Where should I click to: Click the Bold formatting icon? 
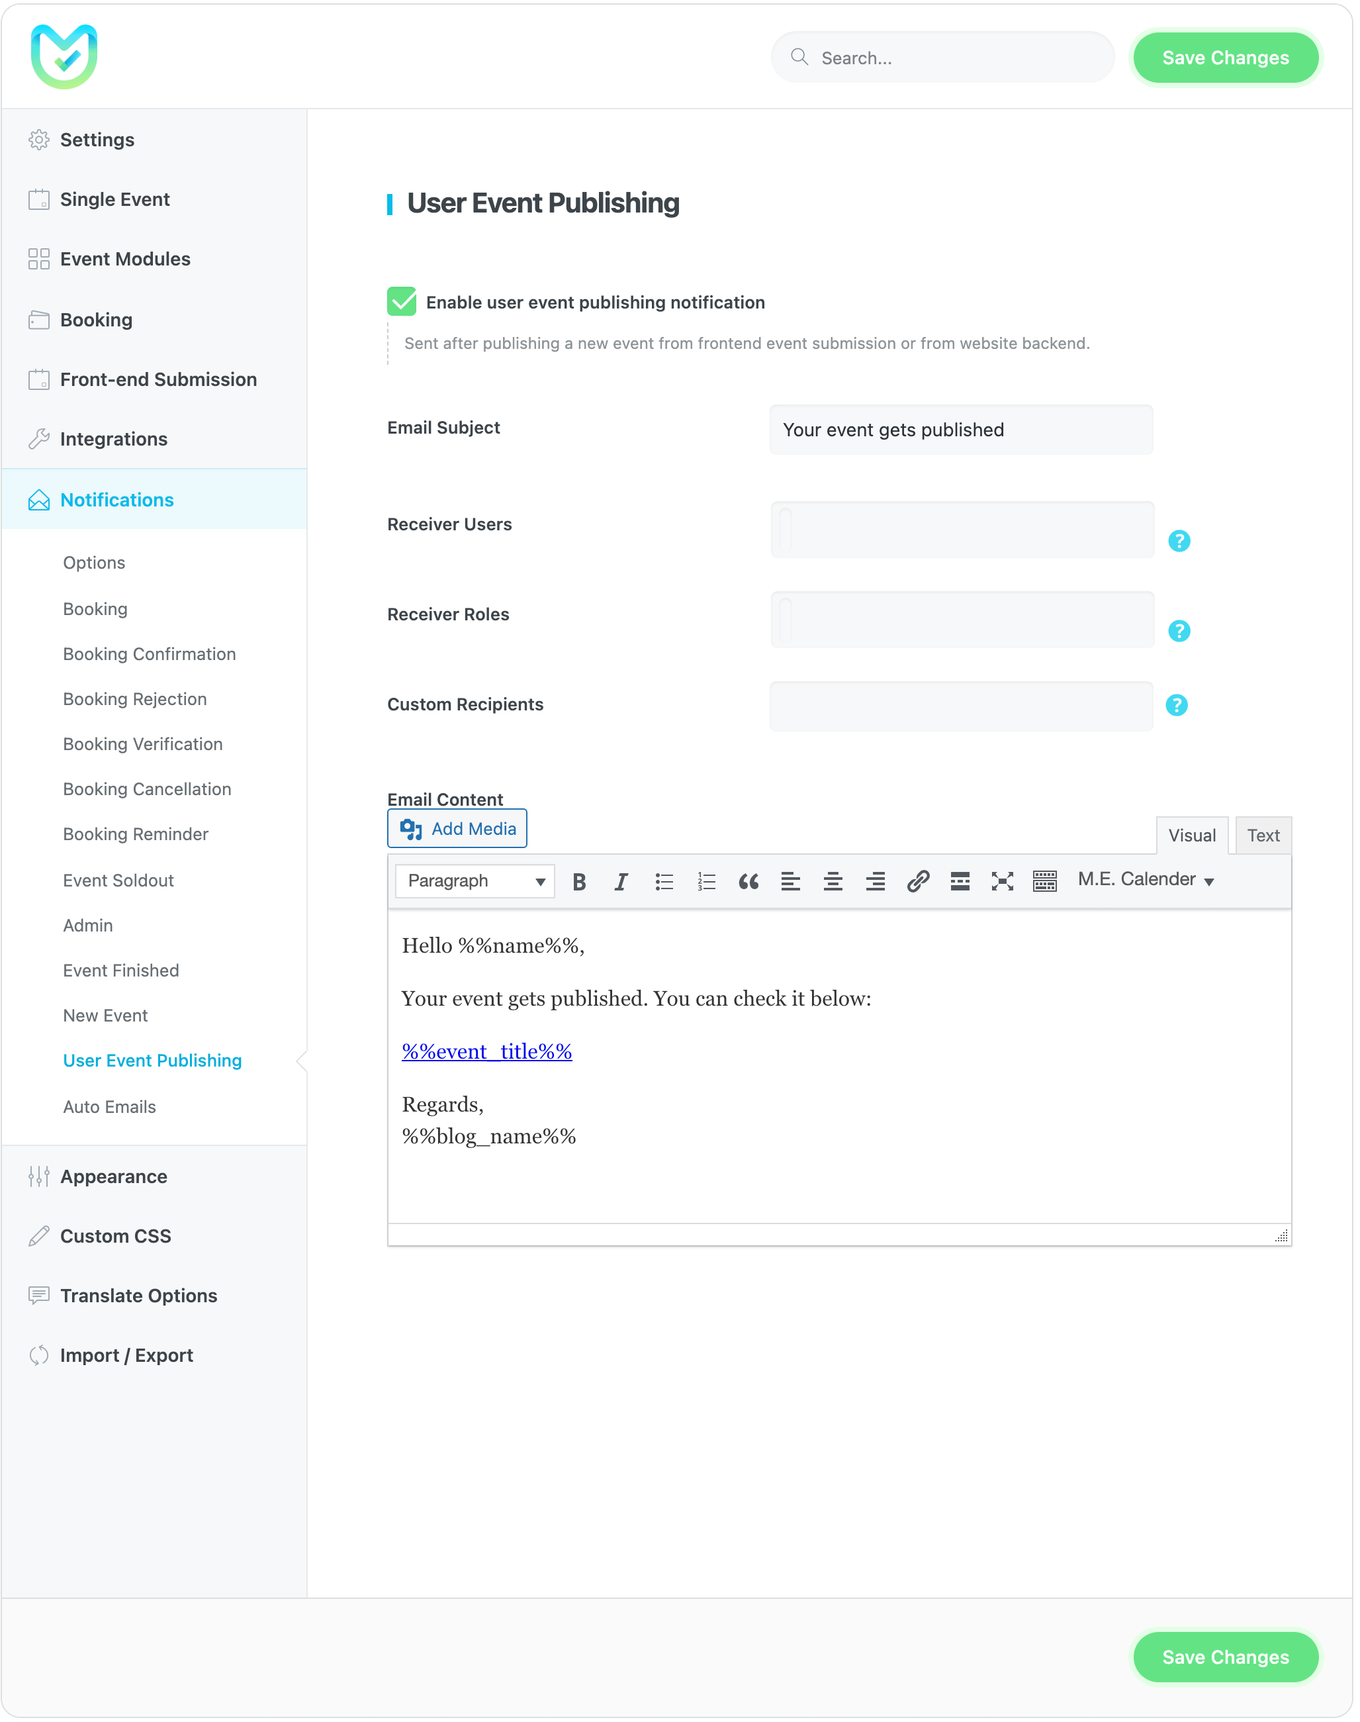[x=579, y=881]
